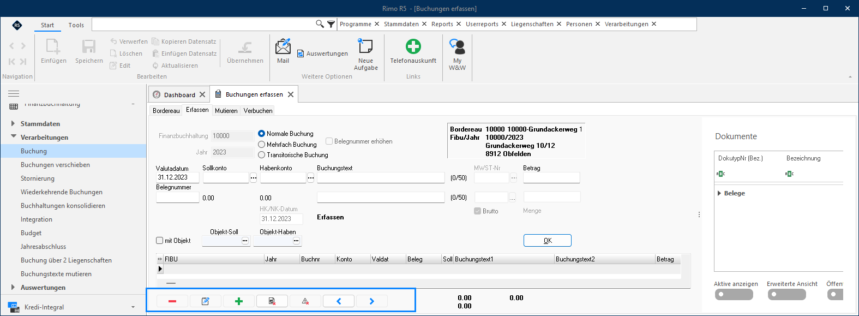The height and width of the screenshot is (316, 859).
Task: Open Objekt-Haben lookup button
Action: point(296,241)
